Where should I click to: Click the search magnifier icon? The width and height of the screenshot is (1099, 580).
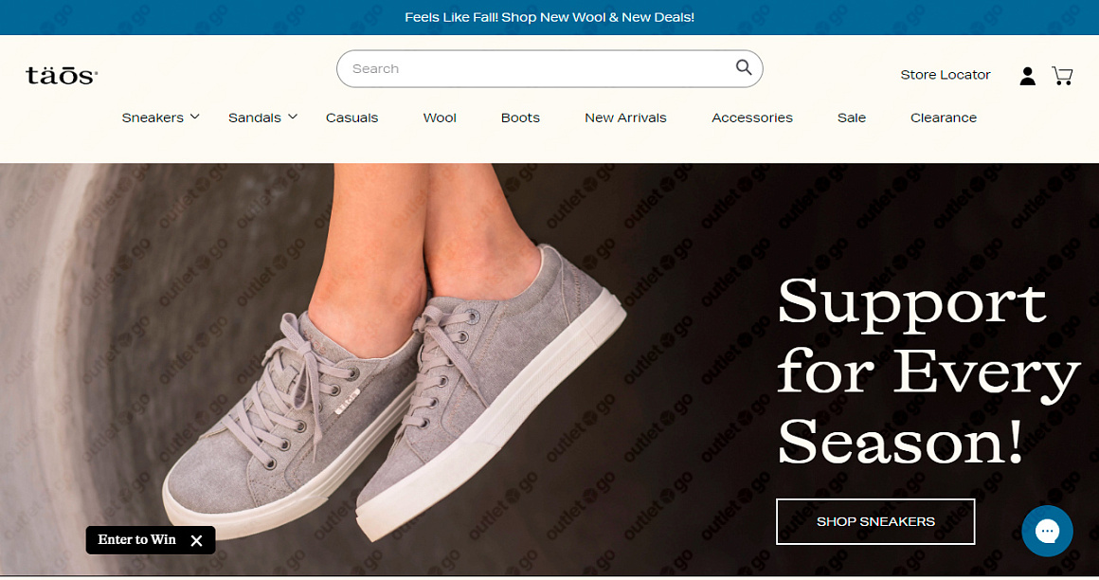[744, 67]
